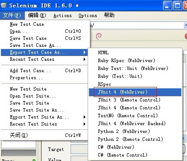Expand Export Test Suite As submenu
Screen dimensions: 187x161
click(x=44, y=117)
